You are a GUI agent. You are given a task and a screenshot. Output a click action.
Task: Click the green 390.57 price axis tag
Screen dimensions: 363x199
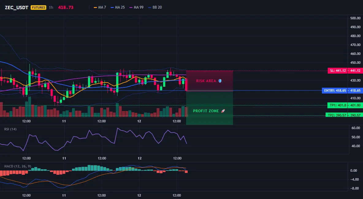[x=355, y=115]
